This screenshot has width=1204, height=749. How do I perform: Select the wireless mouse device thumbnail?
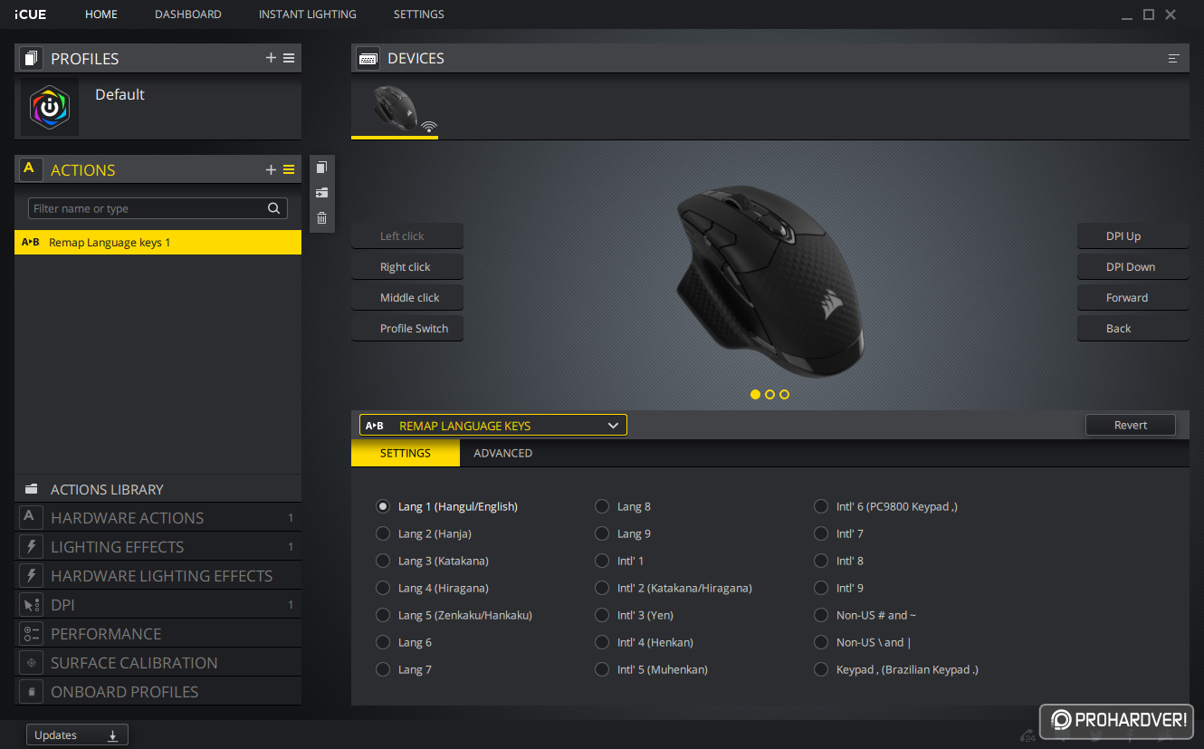pyautogui.click(x=396, y=109)
